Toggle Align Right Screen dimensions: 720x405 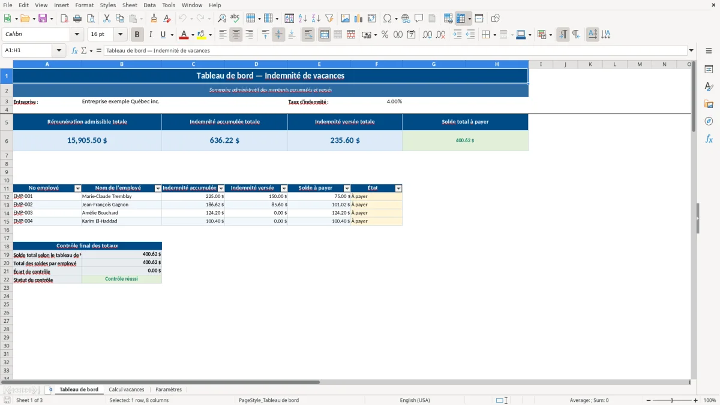pos(249,35)
